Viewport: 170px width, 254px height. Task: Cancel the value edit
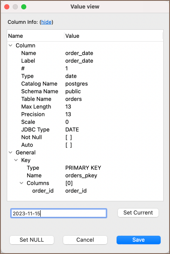click(85, 240)
